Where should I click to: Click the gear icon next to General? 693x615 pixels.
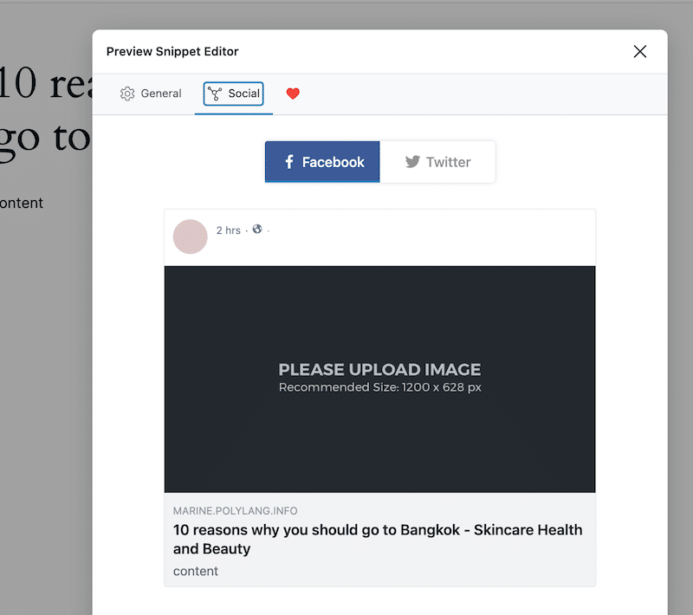click(x=127, y=94)
